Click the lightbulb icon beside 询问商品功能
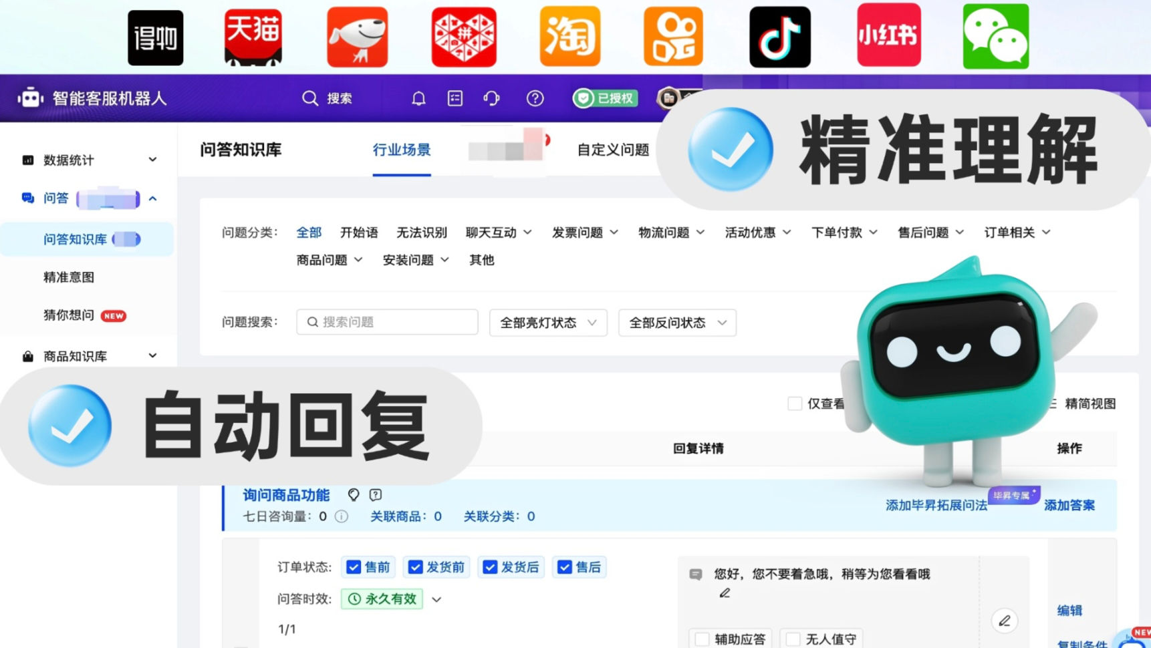This screenshot has height=648, width=1151. point(354,494)
